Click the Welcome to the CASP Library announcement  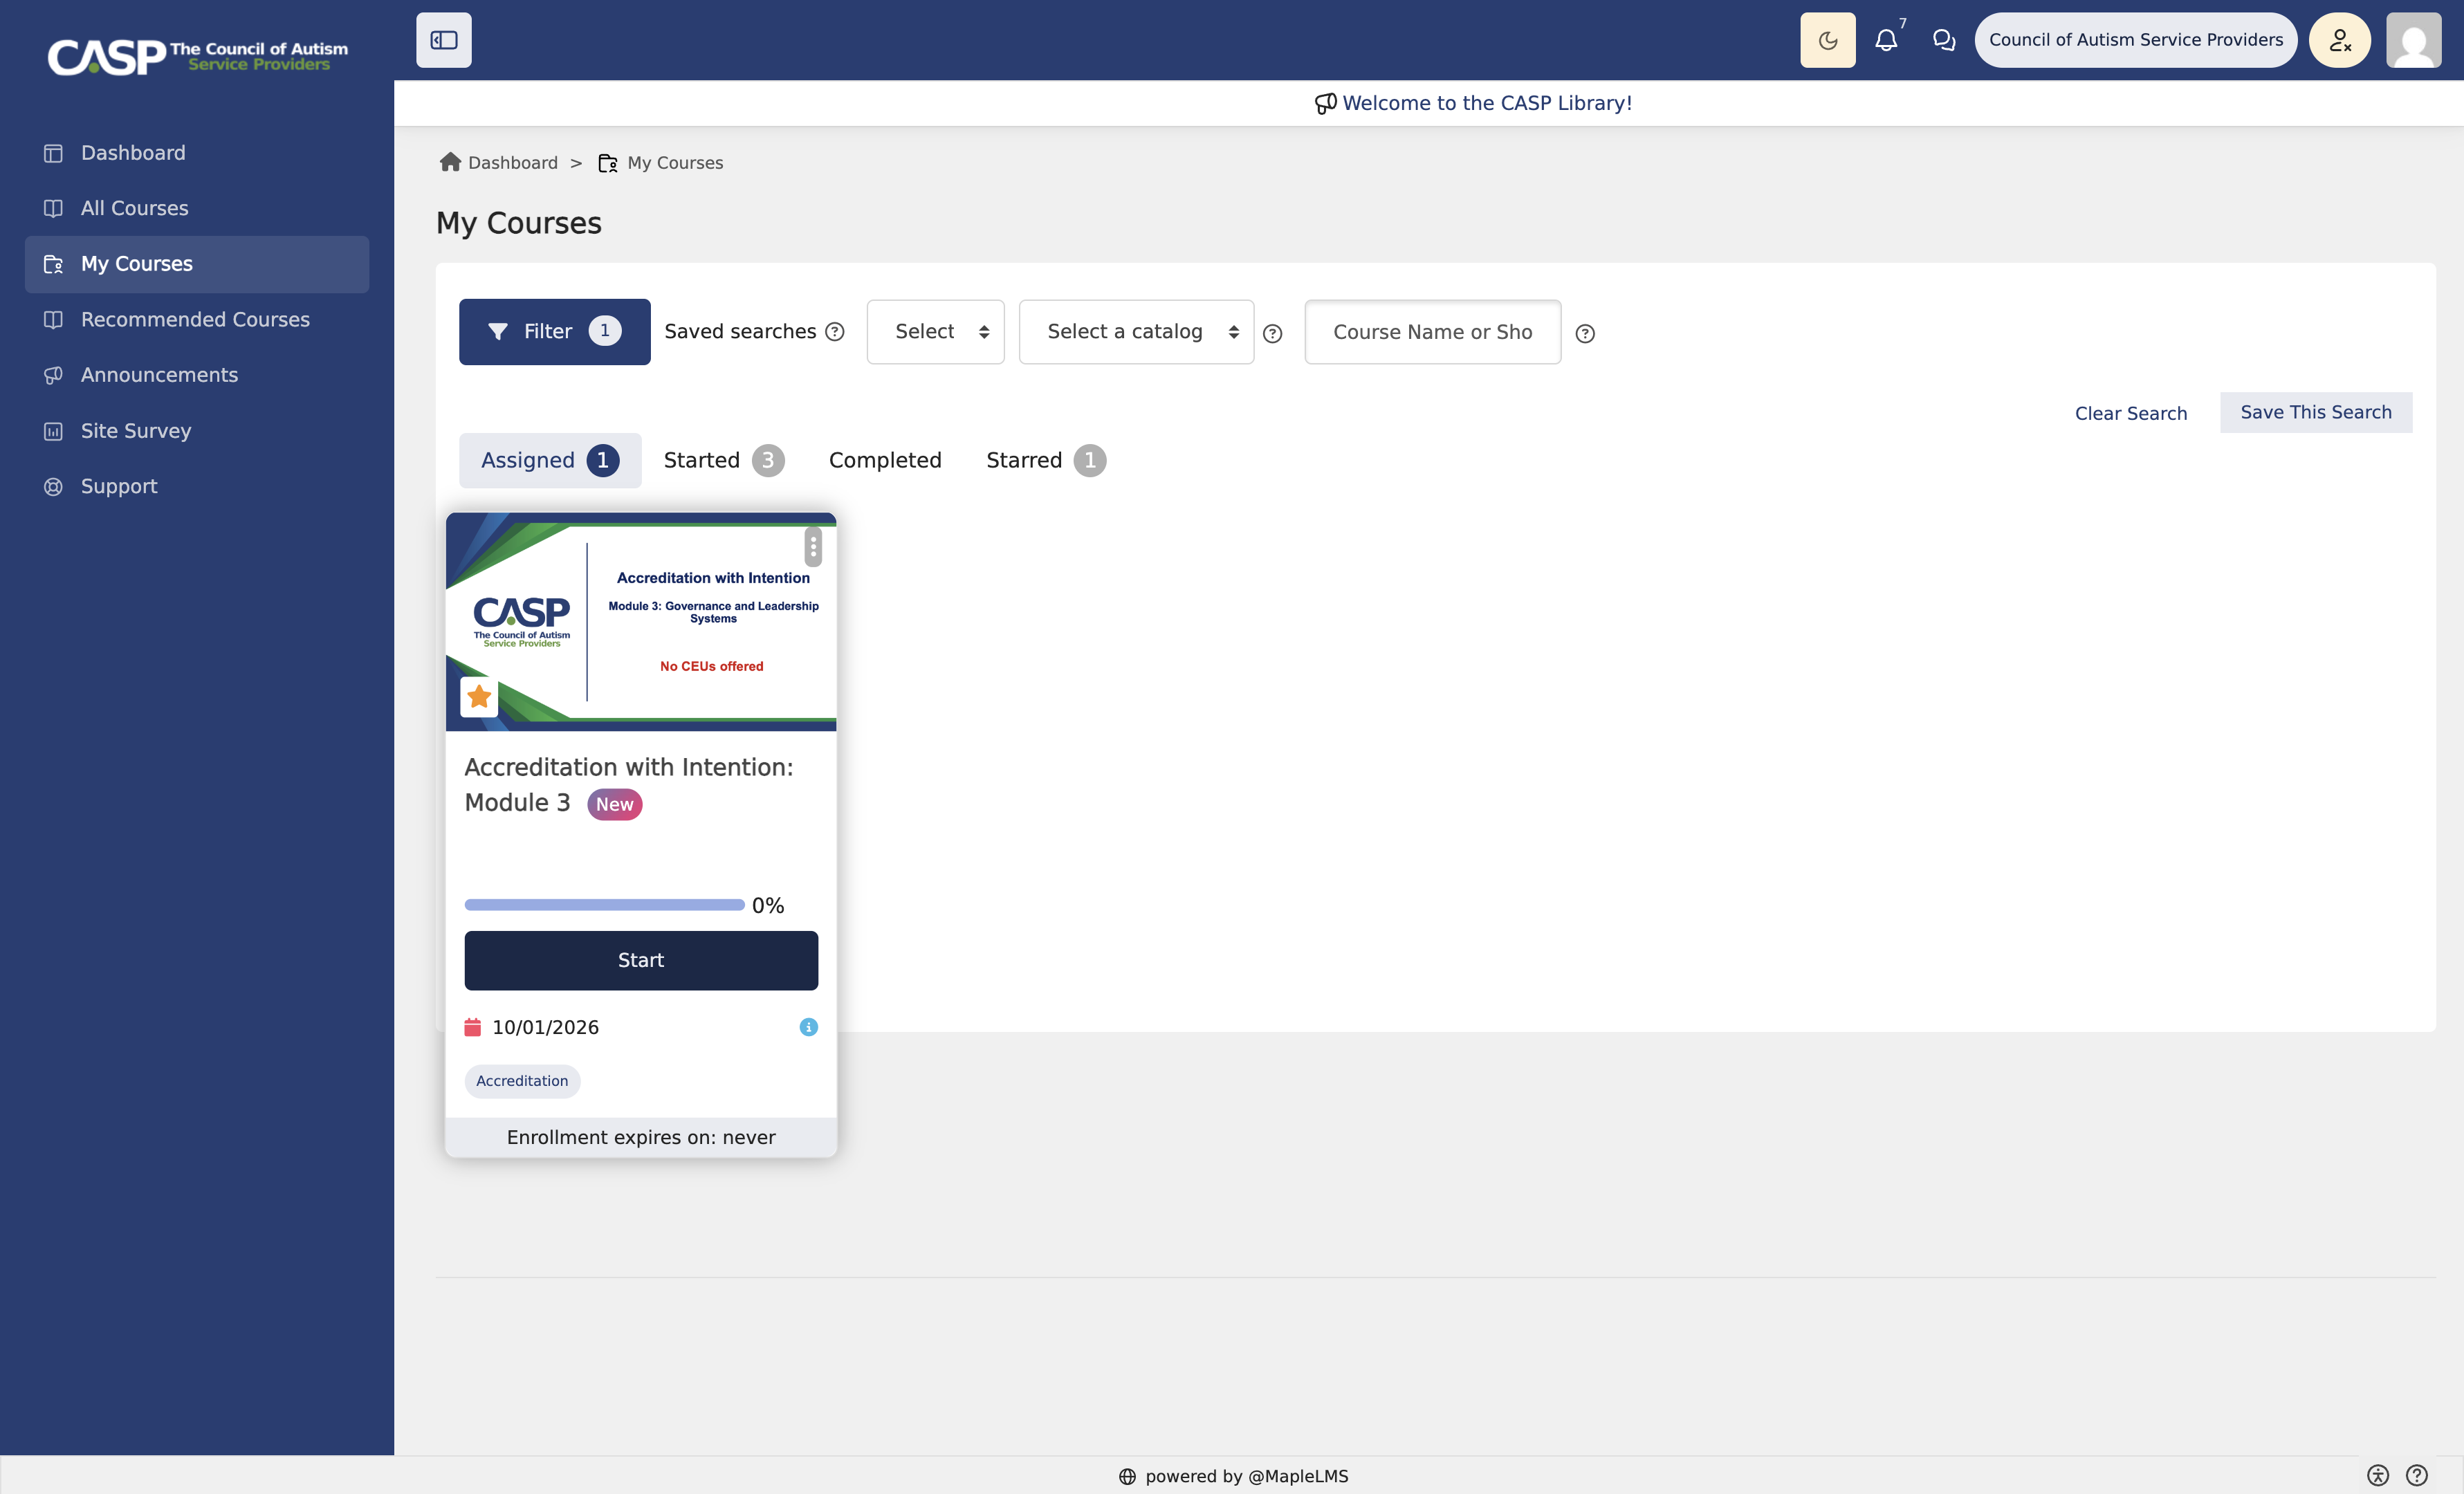point(1473,103)
